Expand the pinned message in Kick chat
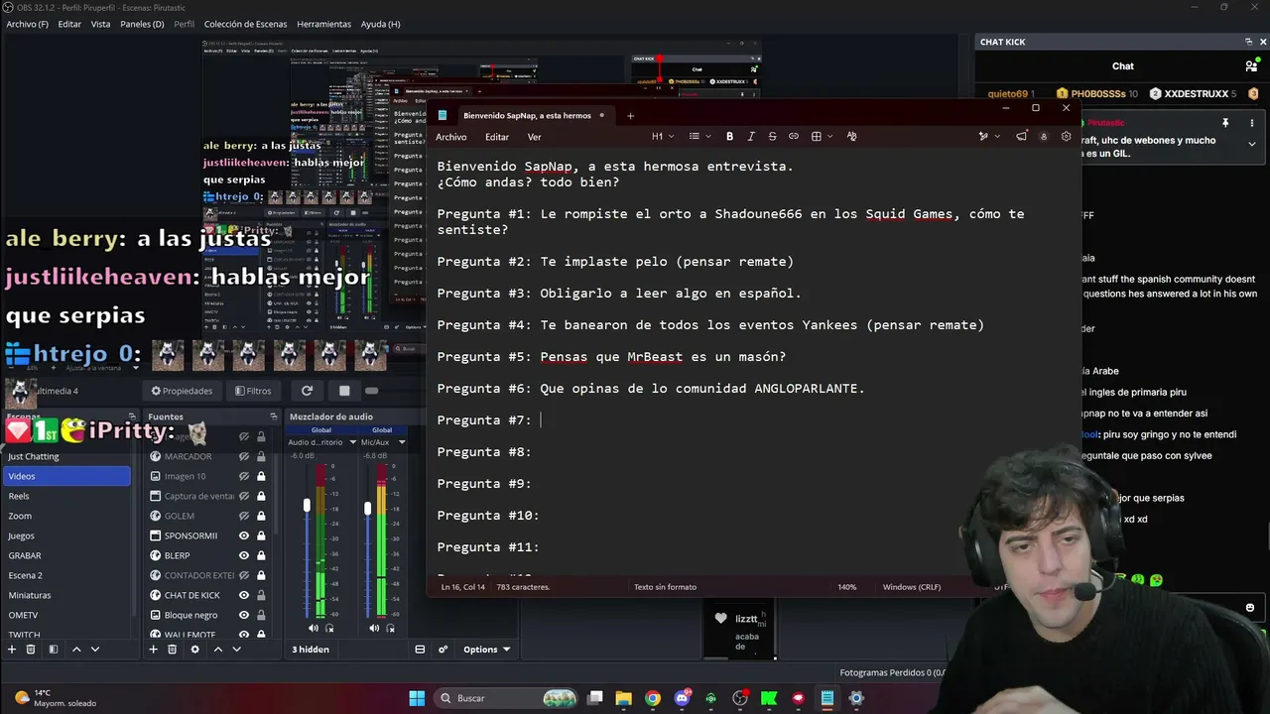Viewport: 1270px width, 714px height. 1251,144
